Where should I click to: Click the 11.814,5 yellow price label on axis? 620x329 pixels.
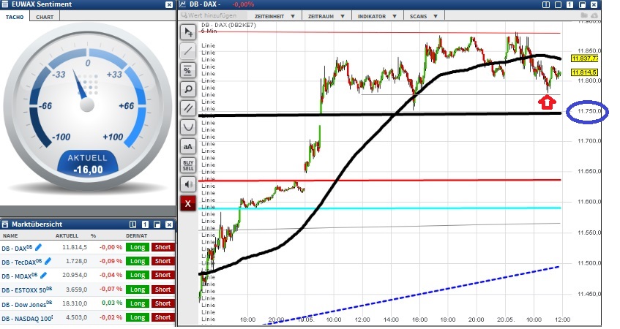coord(585,72)
